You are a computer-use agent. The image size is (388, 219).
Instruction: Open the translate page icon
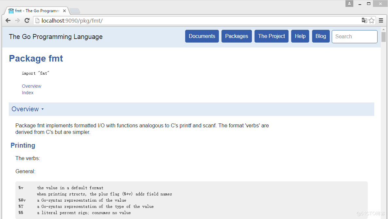(364, 21)
